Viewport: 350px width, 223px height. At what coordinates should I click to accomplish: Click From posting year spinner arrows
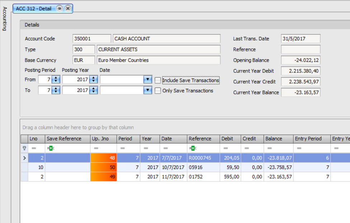93,80
